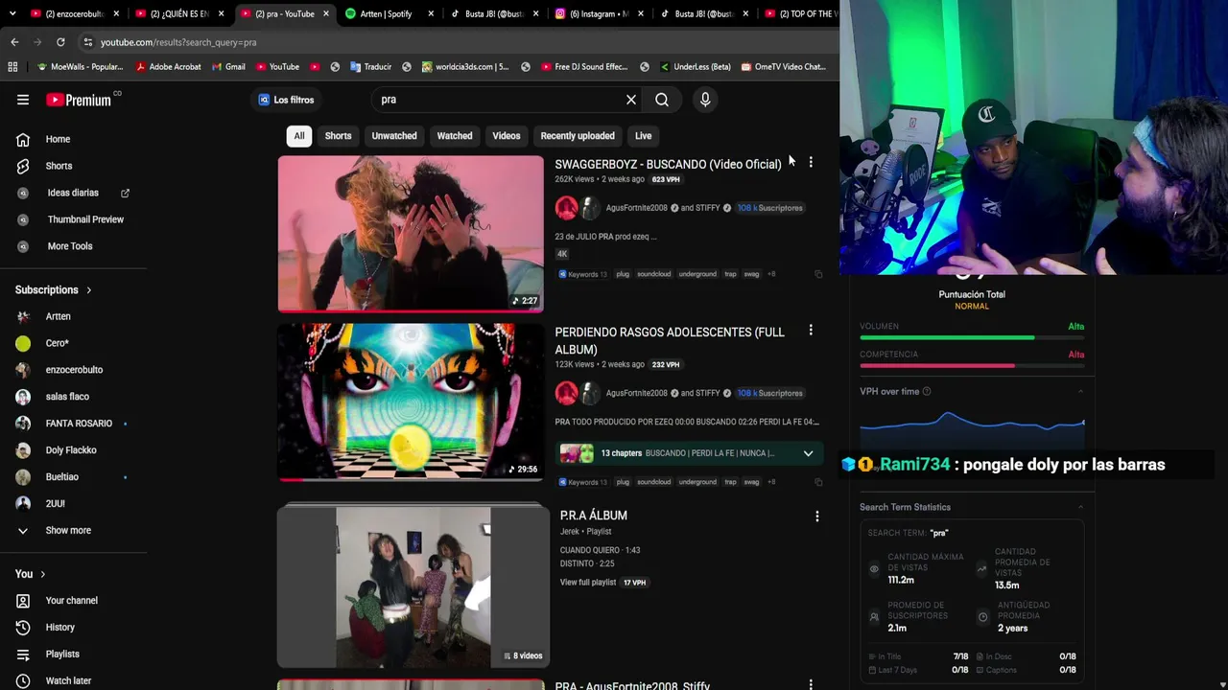Open Your channel in the sidebar
This screenshot has width=1228, height=690.
(x=73, y=601)
